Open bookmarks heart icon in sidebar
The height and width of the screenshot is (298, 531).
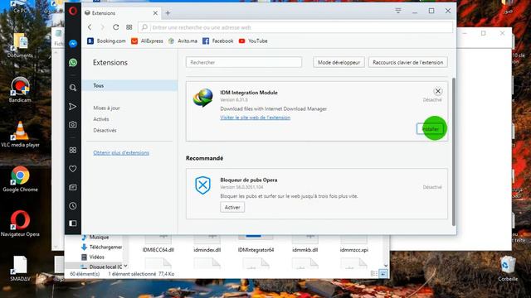[73, 169]
